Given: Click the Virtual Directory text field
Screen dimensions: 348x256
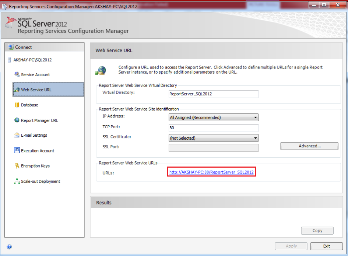Looking at the screenshot, I should pyautogui.click(x=214, y=94).
